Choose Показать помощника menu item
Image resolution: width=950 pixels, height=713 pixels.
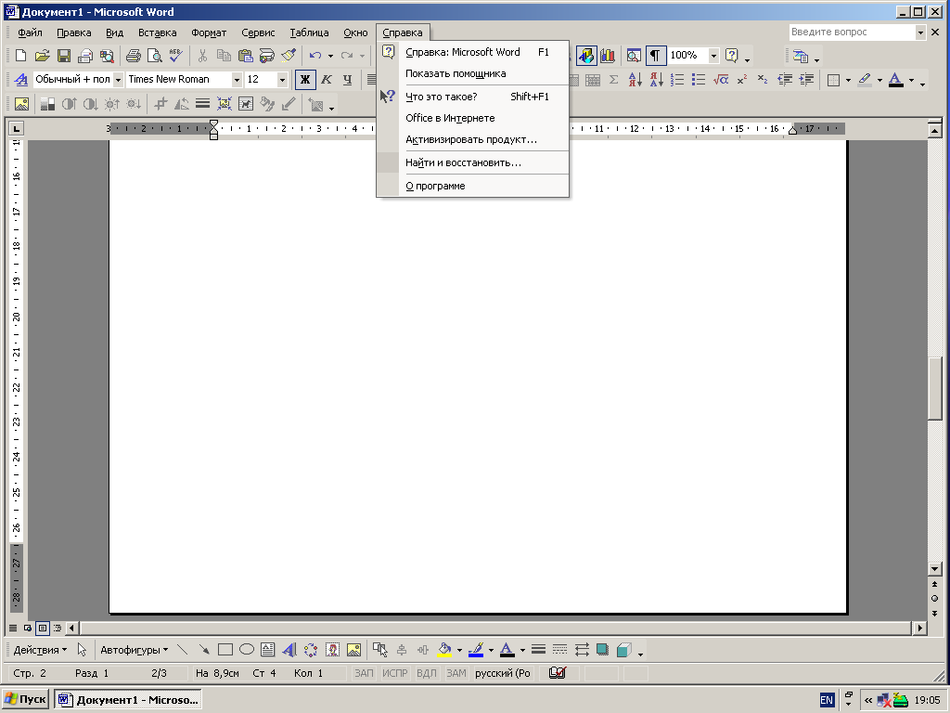[472, 73]
